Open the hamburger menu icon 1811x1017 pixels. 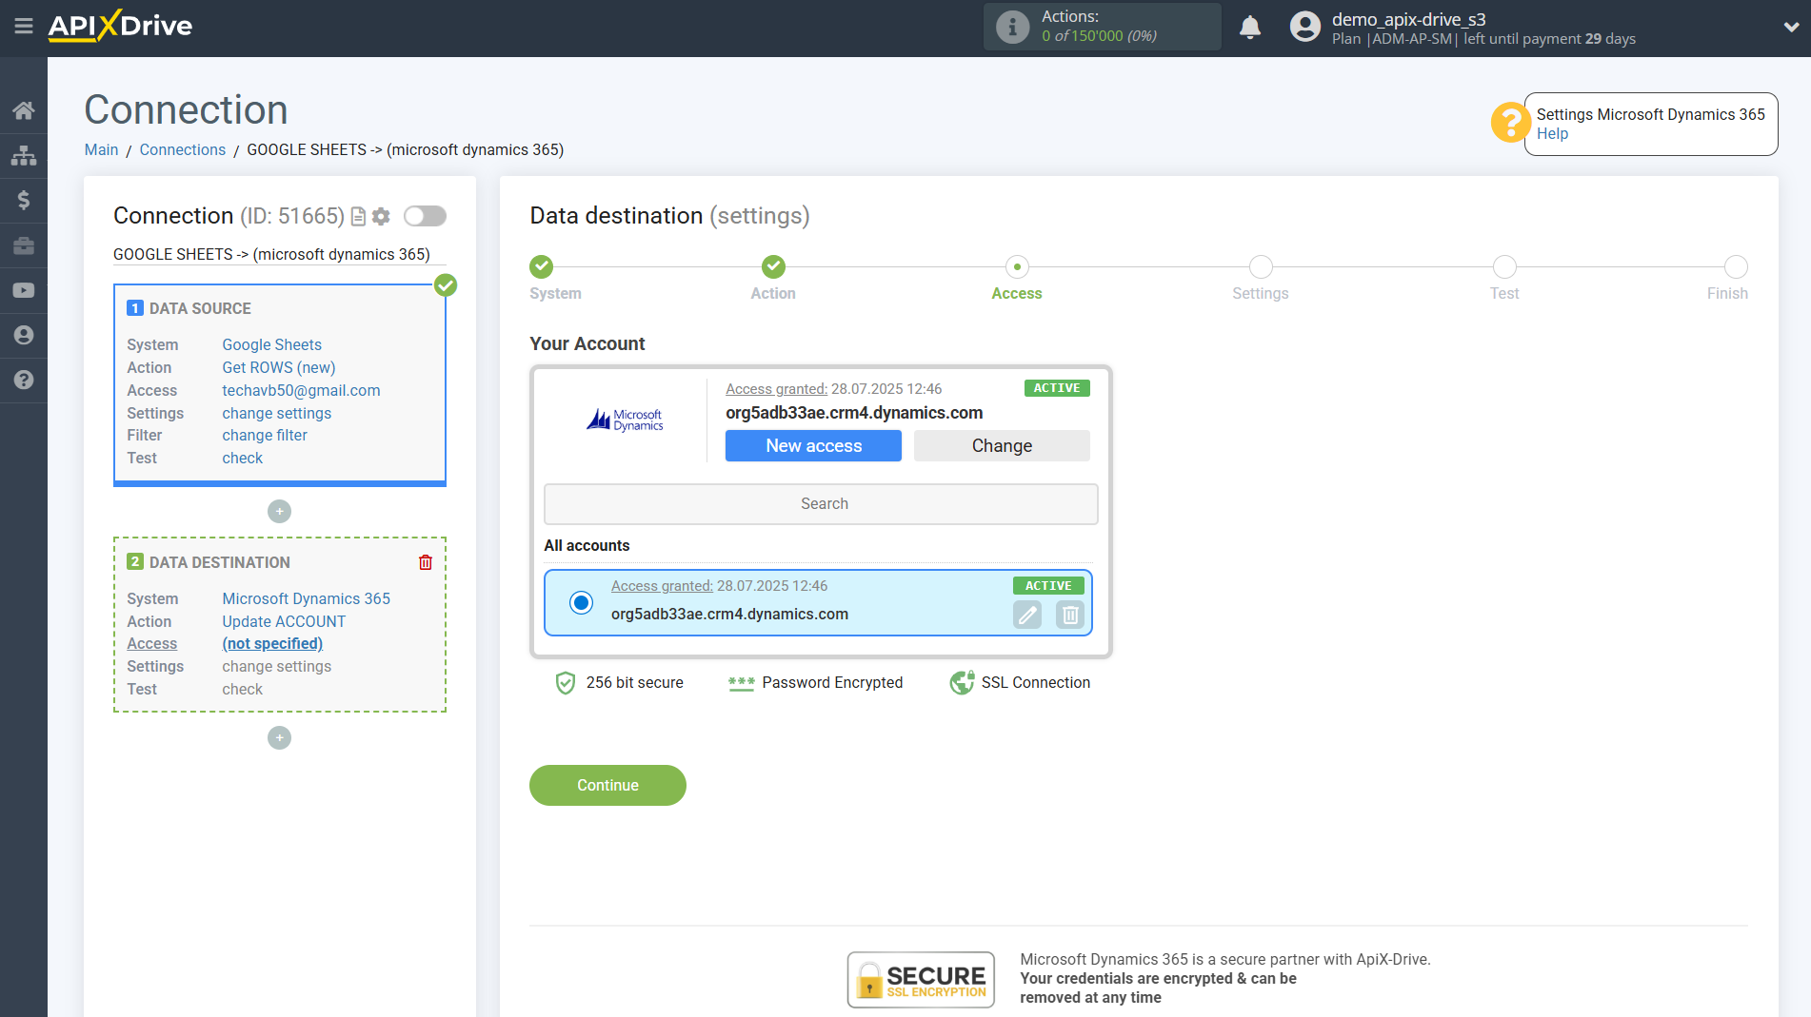[x=24, y=27]
